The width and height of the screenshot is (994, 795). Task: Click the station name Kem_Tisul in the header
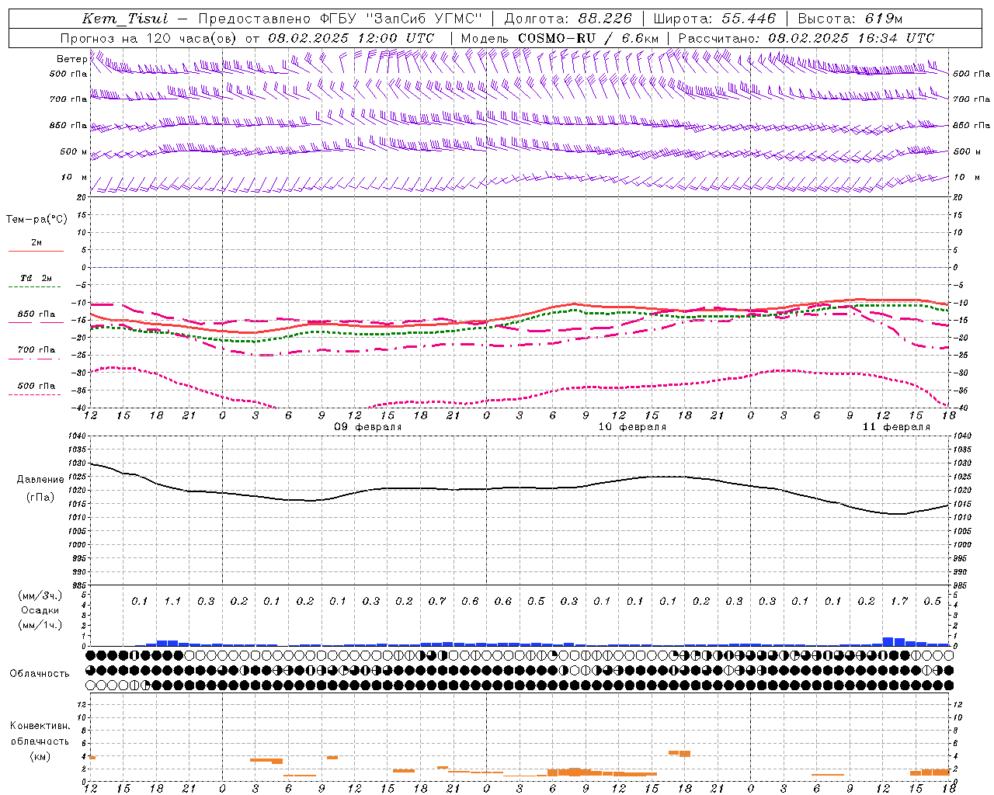(x=125, y=19)
